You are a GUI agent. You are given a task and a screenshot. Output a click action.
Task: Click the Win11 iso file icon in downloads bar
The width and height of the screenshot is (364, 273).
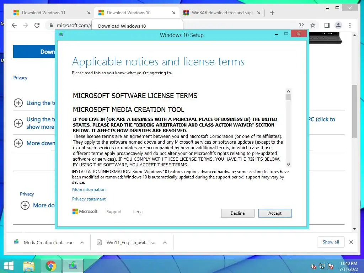[100, 242]
